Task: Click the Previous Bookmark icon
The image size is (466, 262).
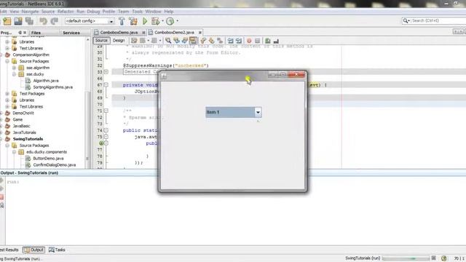Action: tap(203, 41)
